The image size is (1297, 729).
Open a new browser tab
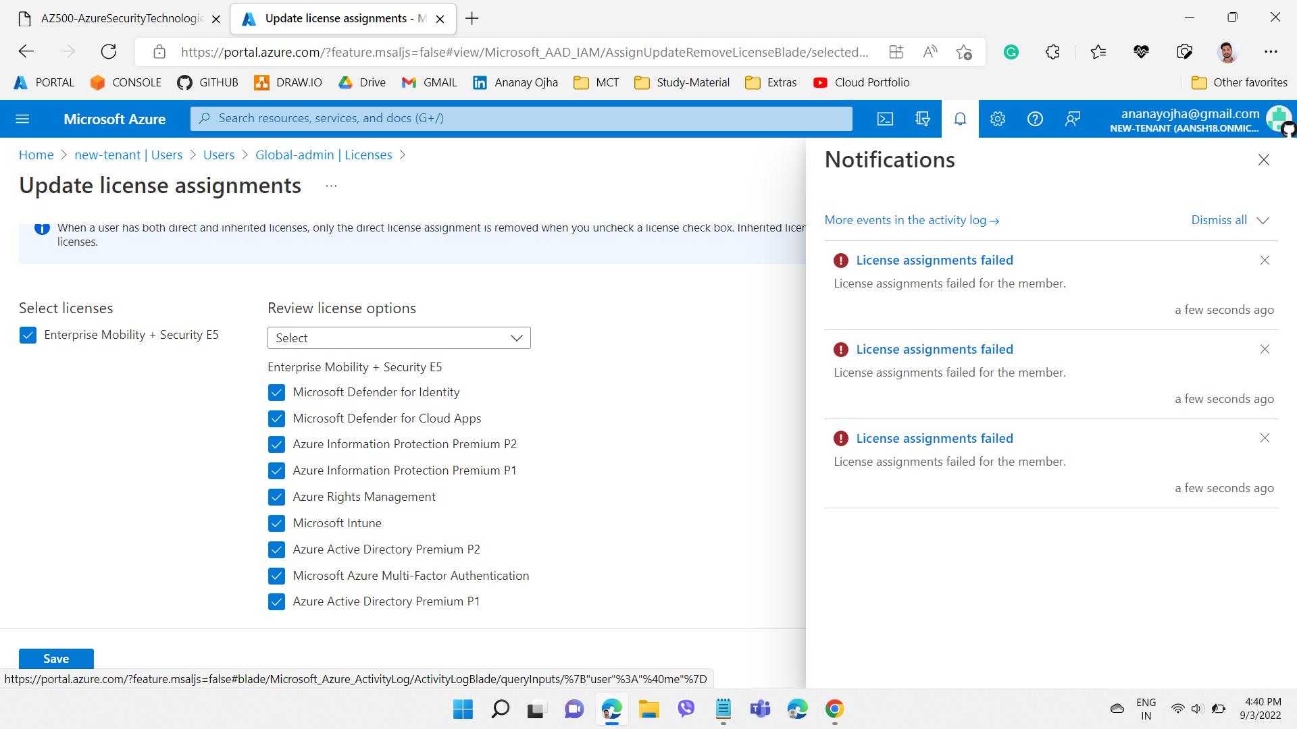[472, 18]
